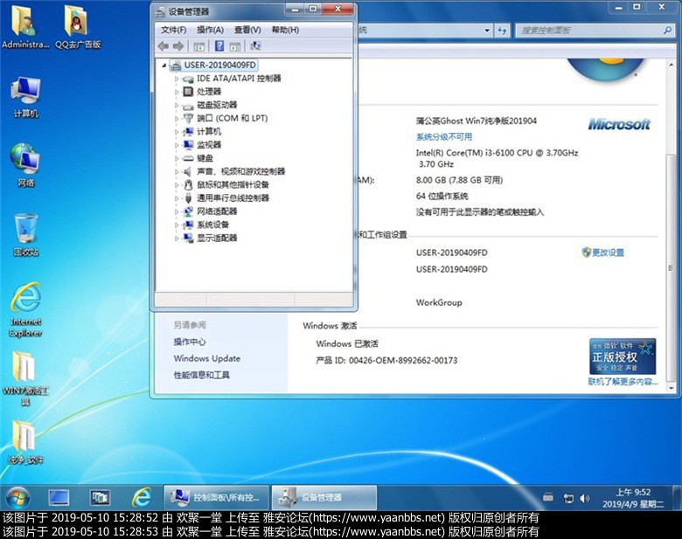Viewport: 682px width, 539px height.
Task: Open the address bar dropdown in Control Panel
Action: (x=487, y=31)
